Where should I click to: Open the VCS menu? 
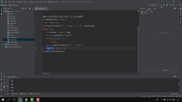pyautogui.click(x=45, y=2)
